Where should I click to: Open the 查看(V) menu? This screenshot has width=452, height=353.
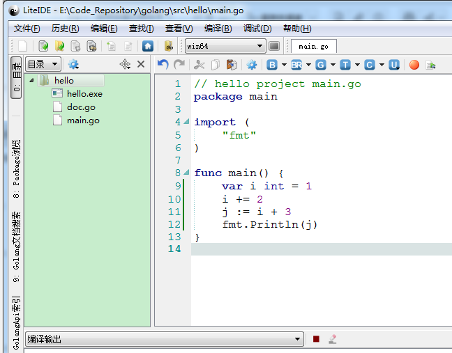coord(179,29)
